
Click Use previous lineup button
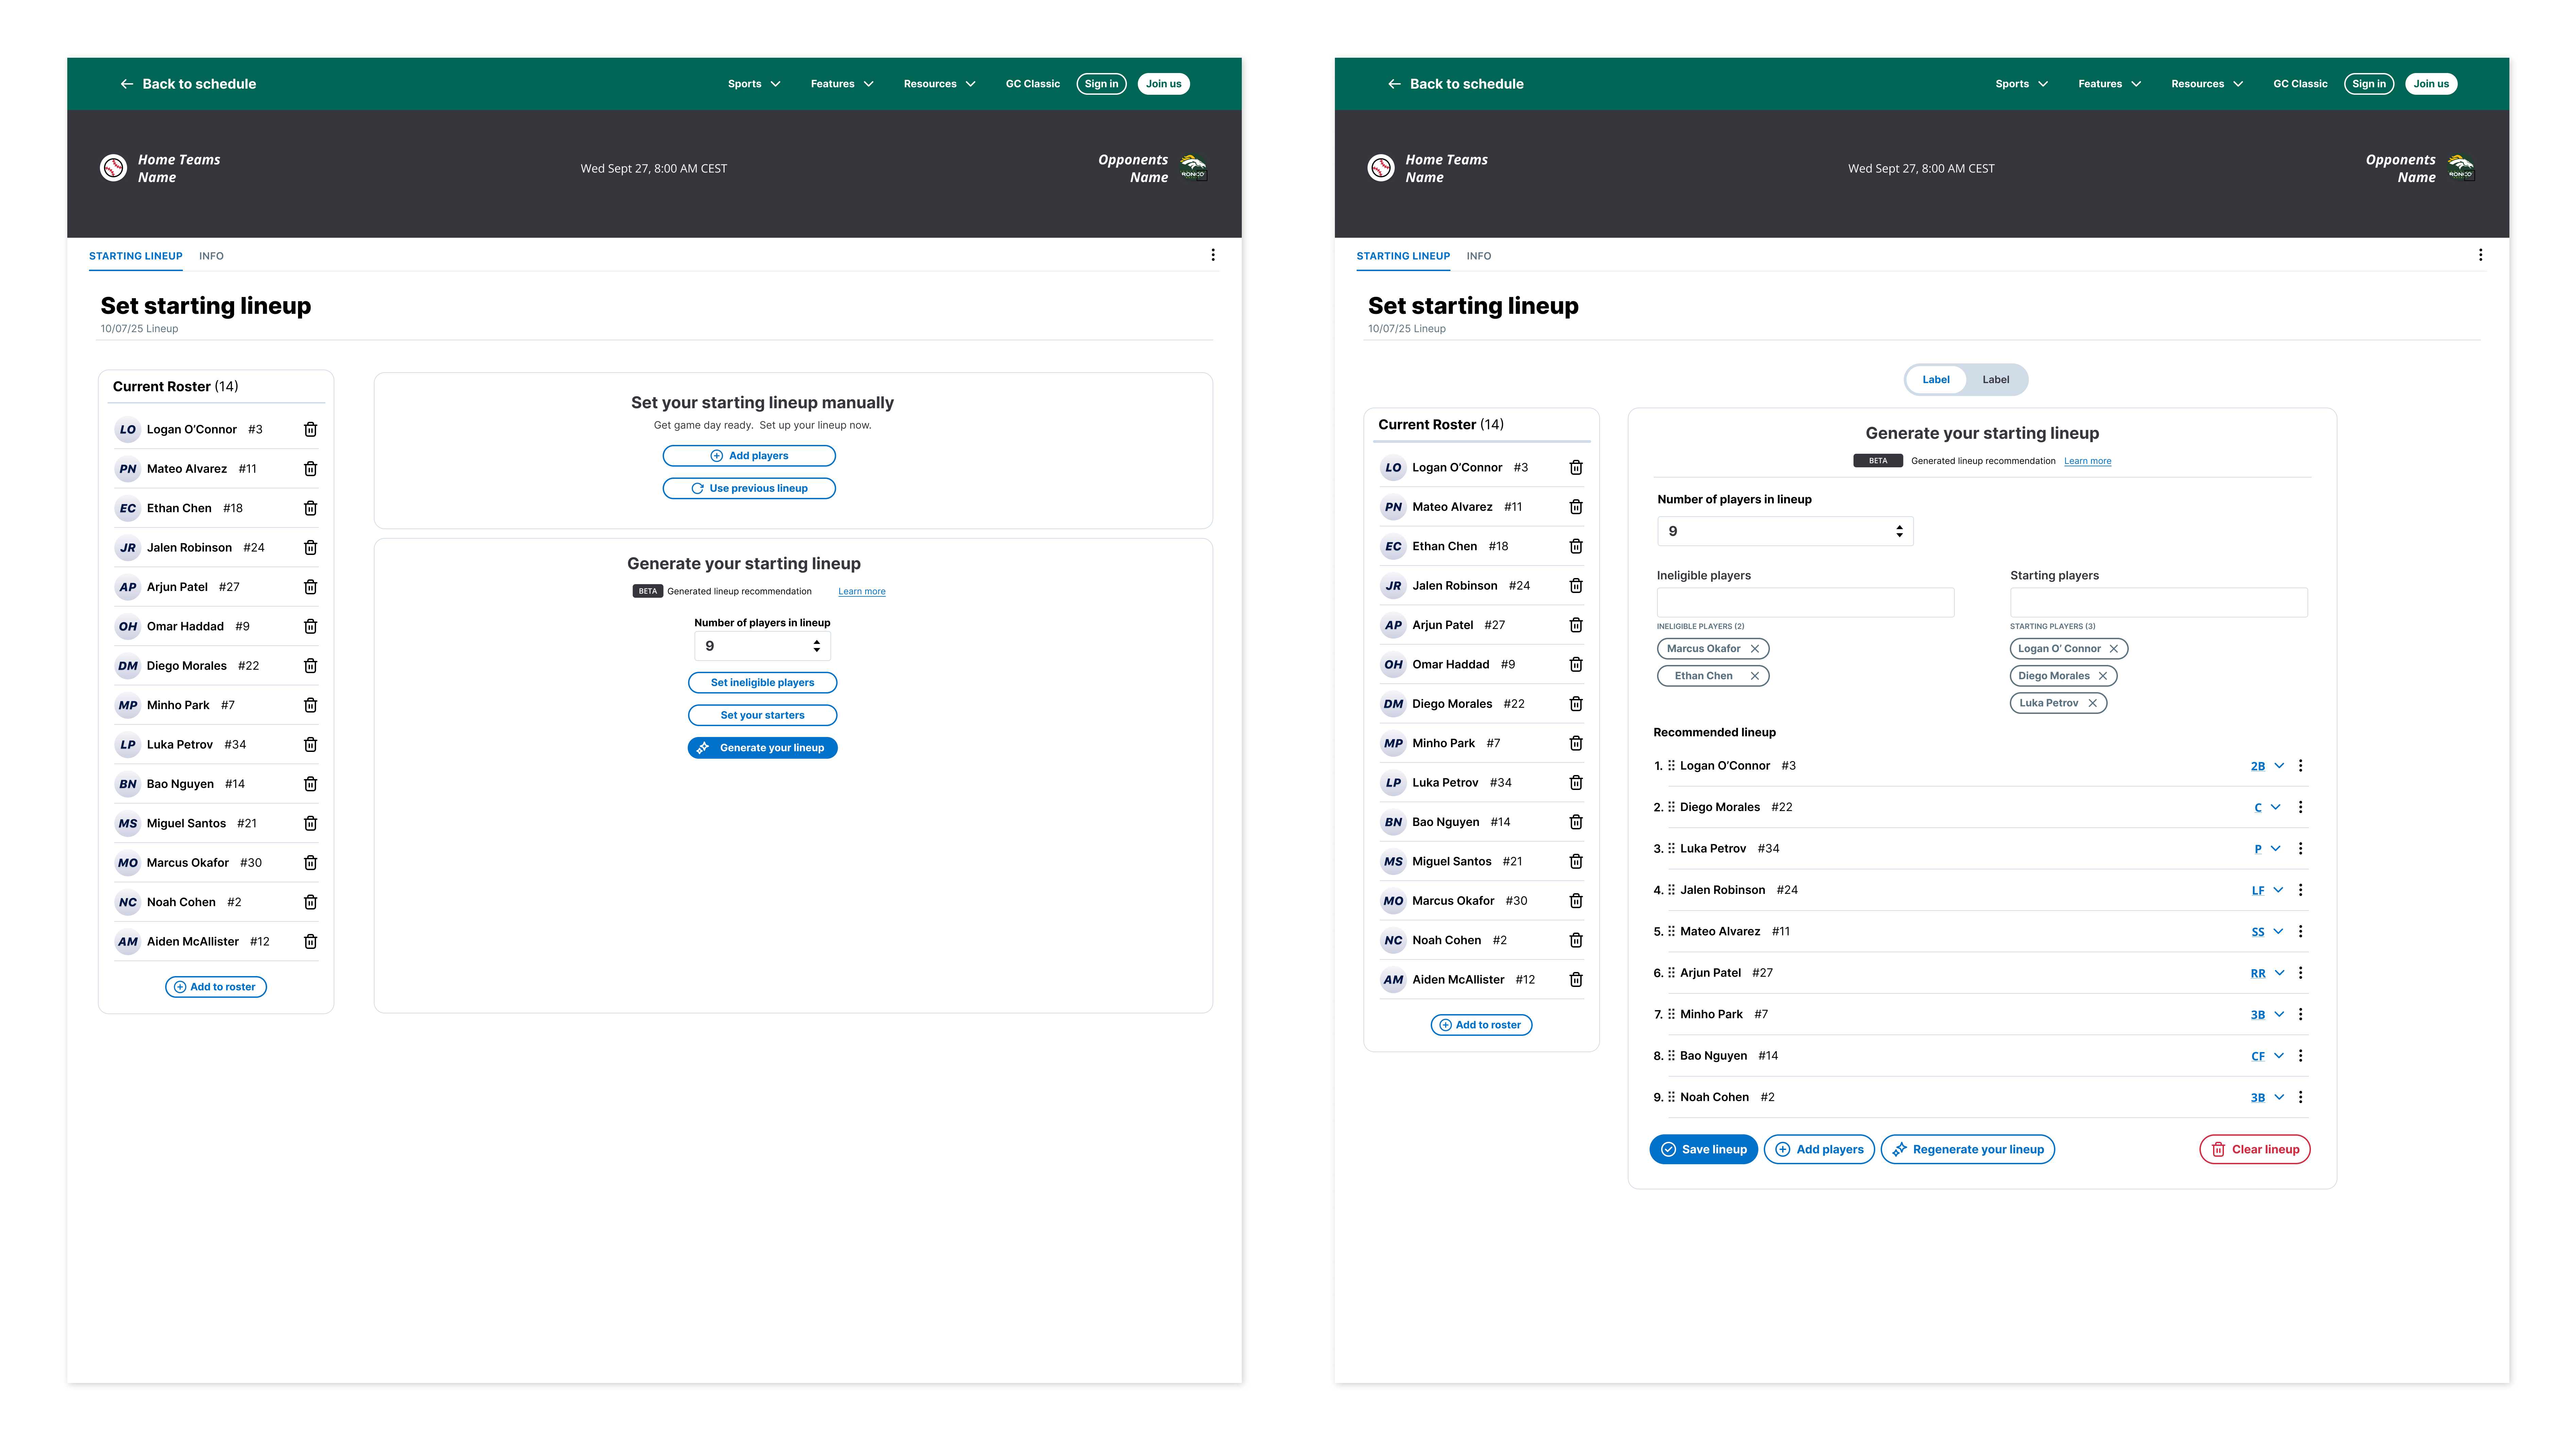coord(749,489)
